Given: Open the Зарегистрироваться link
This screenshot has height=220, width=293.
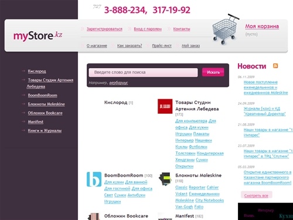Looking at the screenshot, I should (104, 29).
